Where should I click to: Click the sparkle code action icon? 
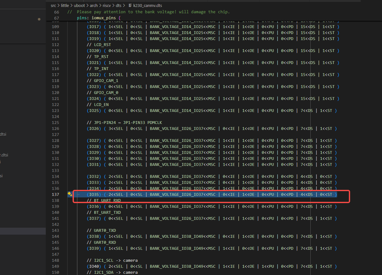(70, 194)
